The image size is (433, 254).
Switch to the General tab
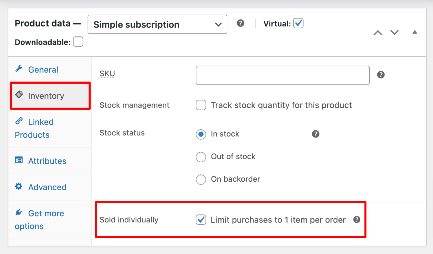[x=43, y=70]
